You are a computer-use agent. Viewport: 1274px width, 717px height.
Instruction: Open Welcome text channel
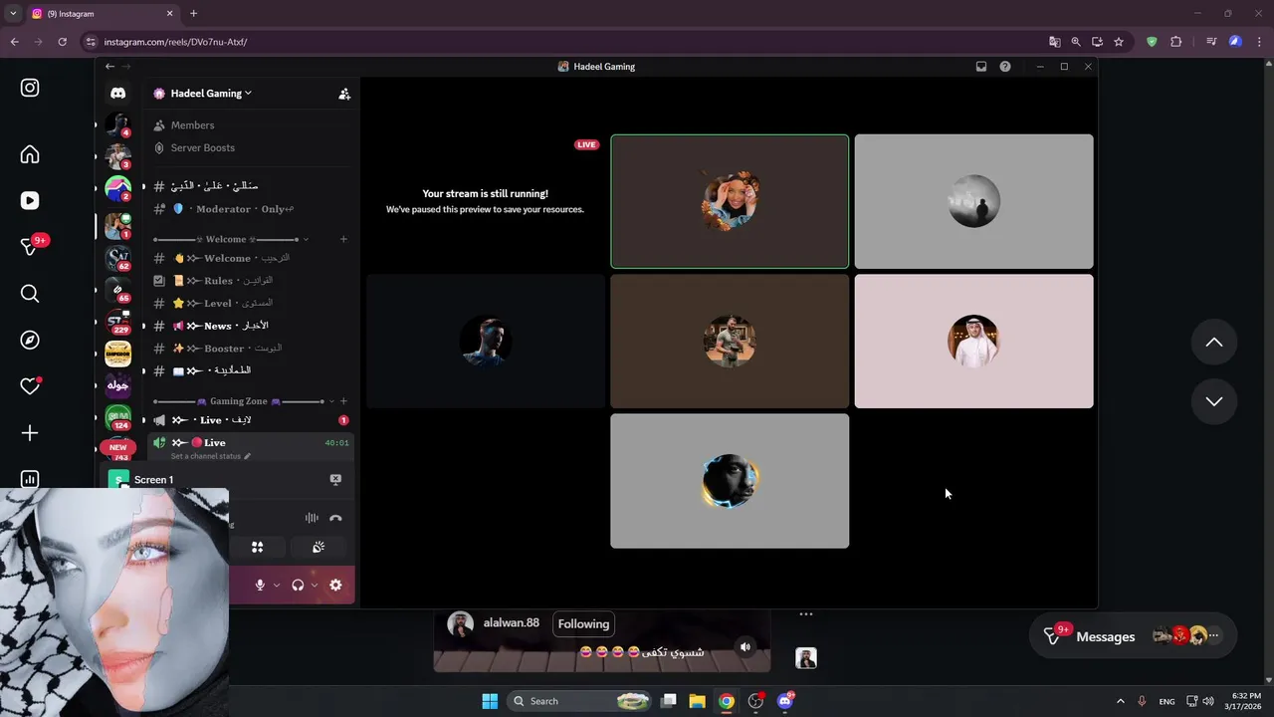(251, 258)
